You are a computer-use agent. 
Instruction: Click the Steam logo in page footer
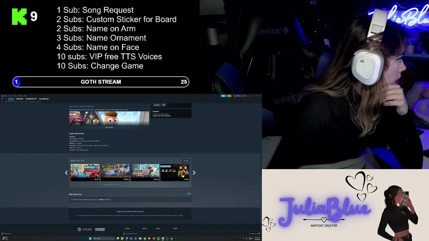[x=84, y=229]
